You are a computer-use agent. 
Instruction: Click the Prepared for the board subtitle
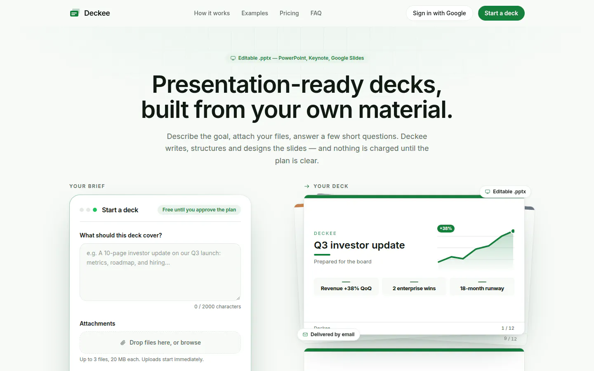(343, 262)
